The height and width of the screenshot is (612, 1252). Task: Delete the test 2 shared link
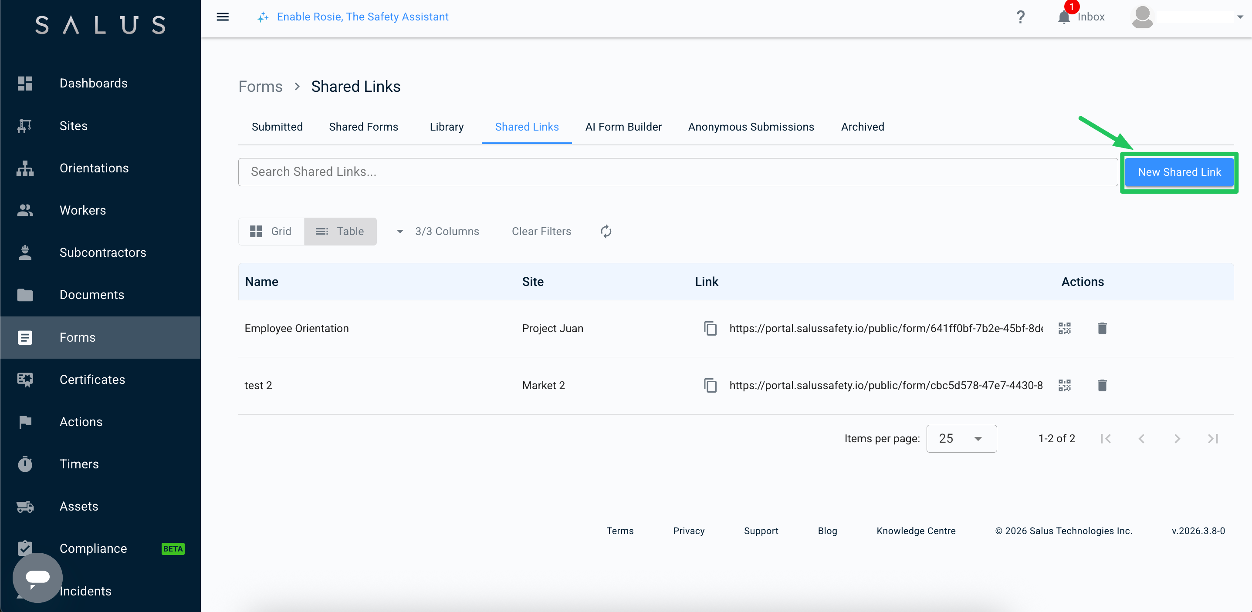[1102, 385]
